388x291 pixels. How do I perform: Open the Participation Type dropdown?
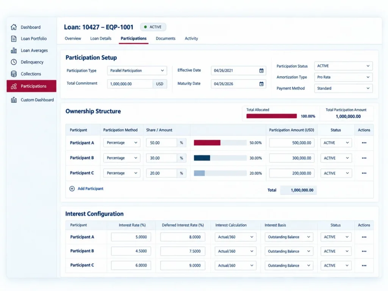point(137,70)
